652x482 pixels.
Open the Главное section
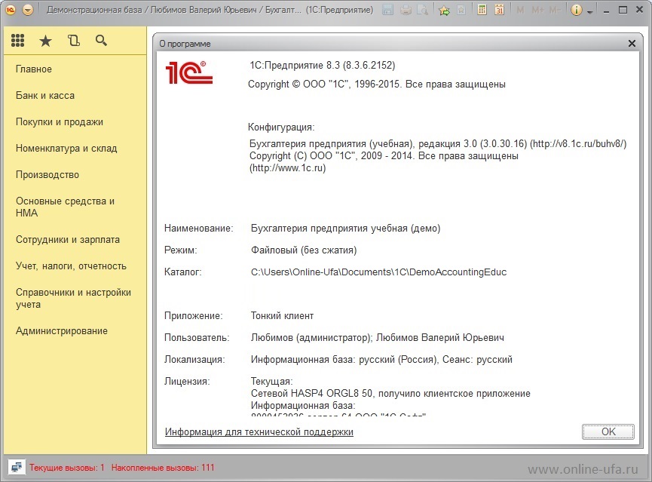34,69
